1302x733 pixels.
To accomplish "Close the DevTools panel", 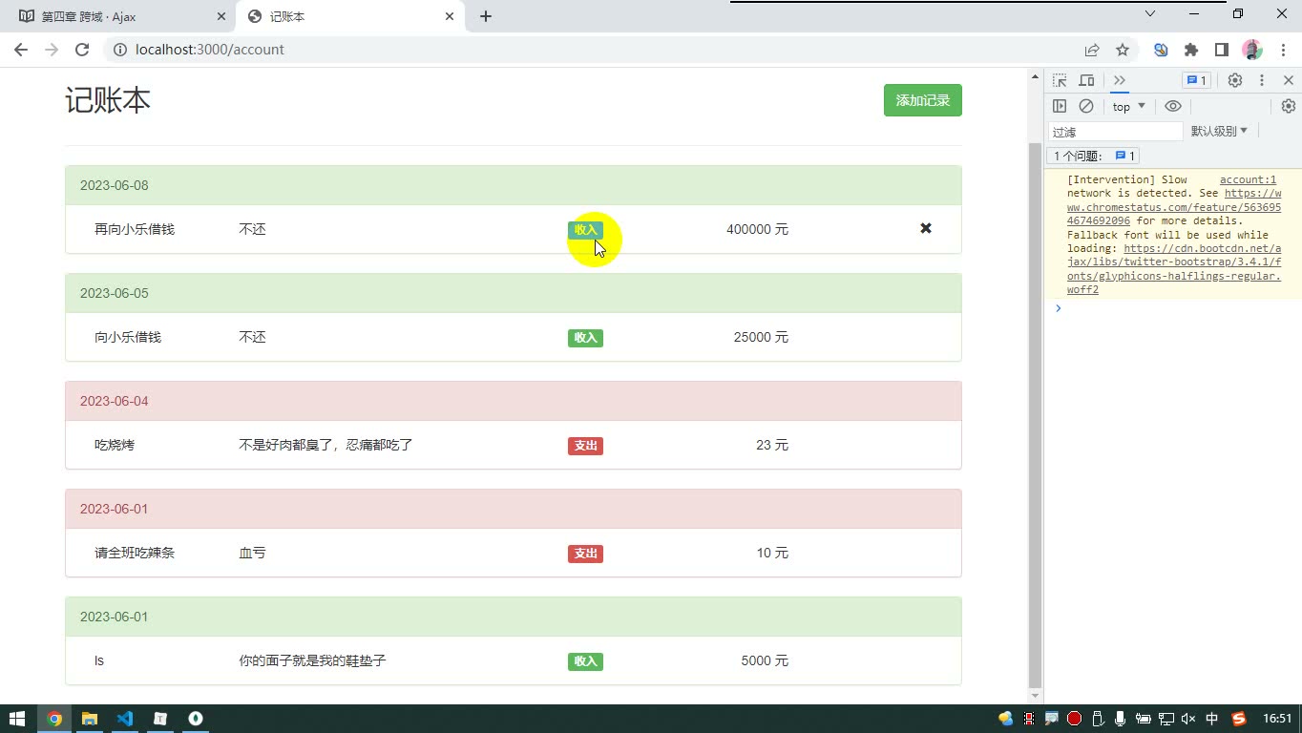I will point(1288,80).
